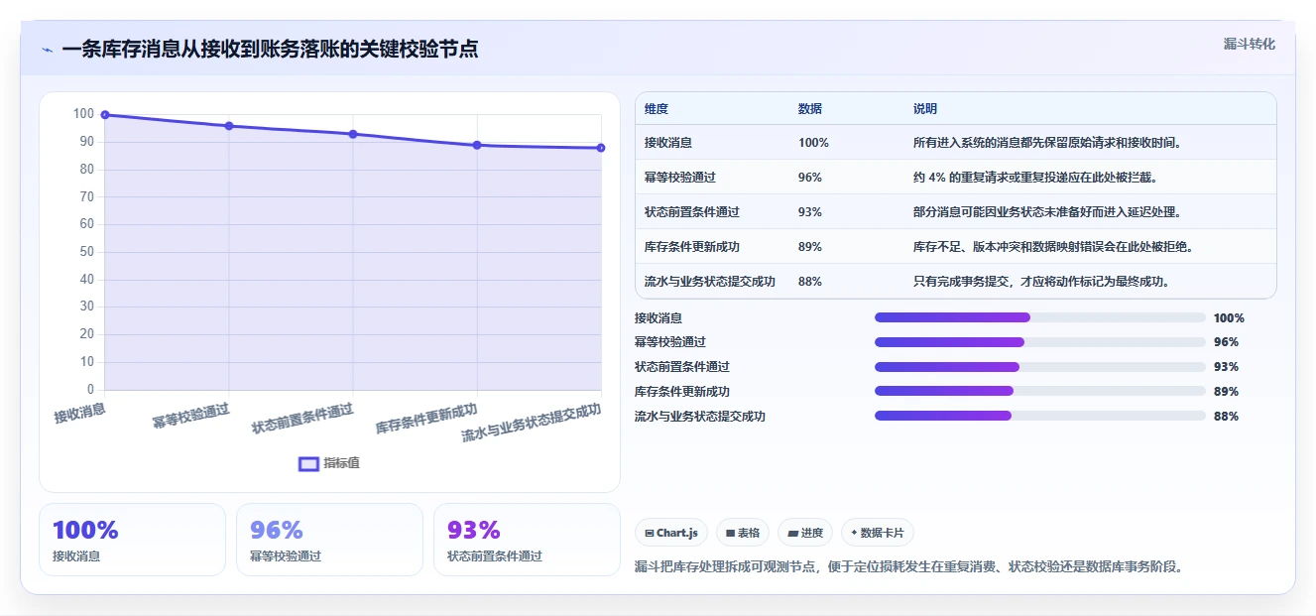Click the sparkle icon in 数据卡片 tag

854,533
